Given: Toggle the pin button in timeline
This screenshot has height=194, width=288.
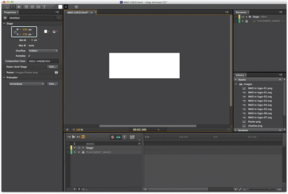Looking at the screenshot, I should 124,137.
